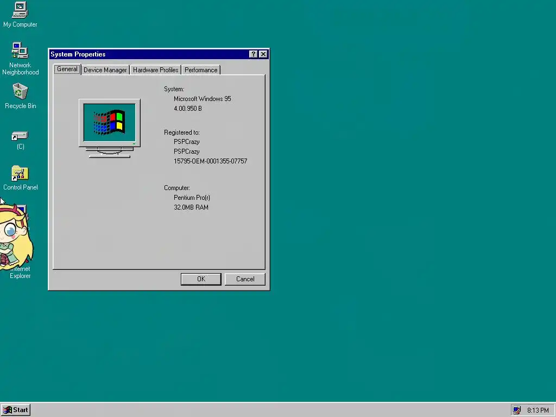
Task: Open the Hardware Profiles tab
Action: (155, 70)
